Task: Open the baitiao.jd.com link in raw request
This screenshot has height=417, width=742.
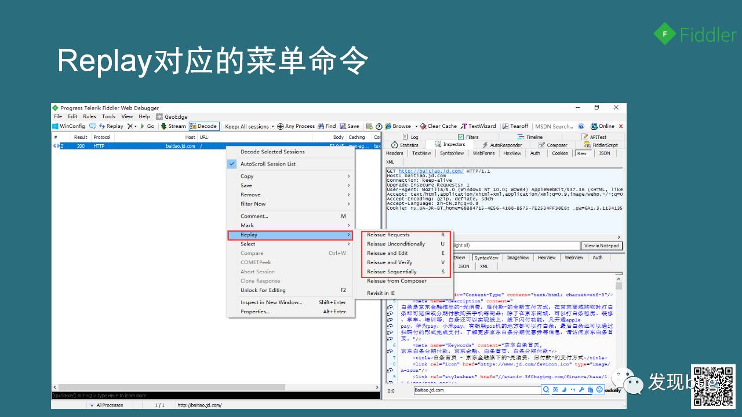Action: (431, 171)
